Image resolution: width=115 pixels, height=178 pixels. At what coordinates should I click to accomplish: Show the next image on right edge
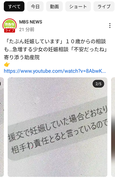113,127
